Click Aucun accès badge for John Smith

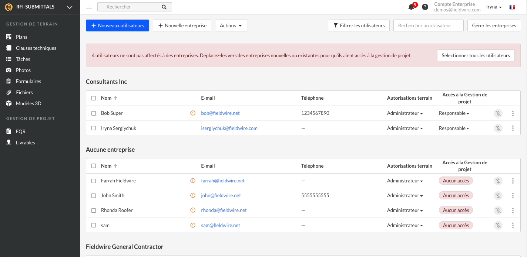click(456, 196)
